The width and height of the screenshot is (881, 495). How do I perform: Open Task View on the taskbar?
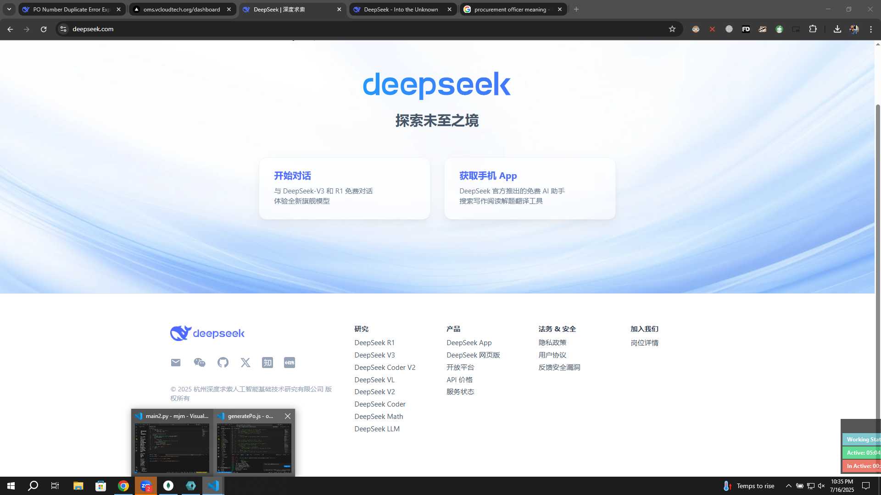(x=55, y=486)
